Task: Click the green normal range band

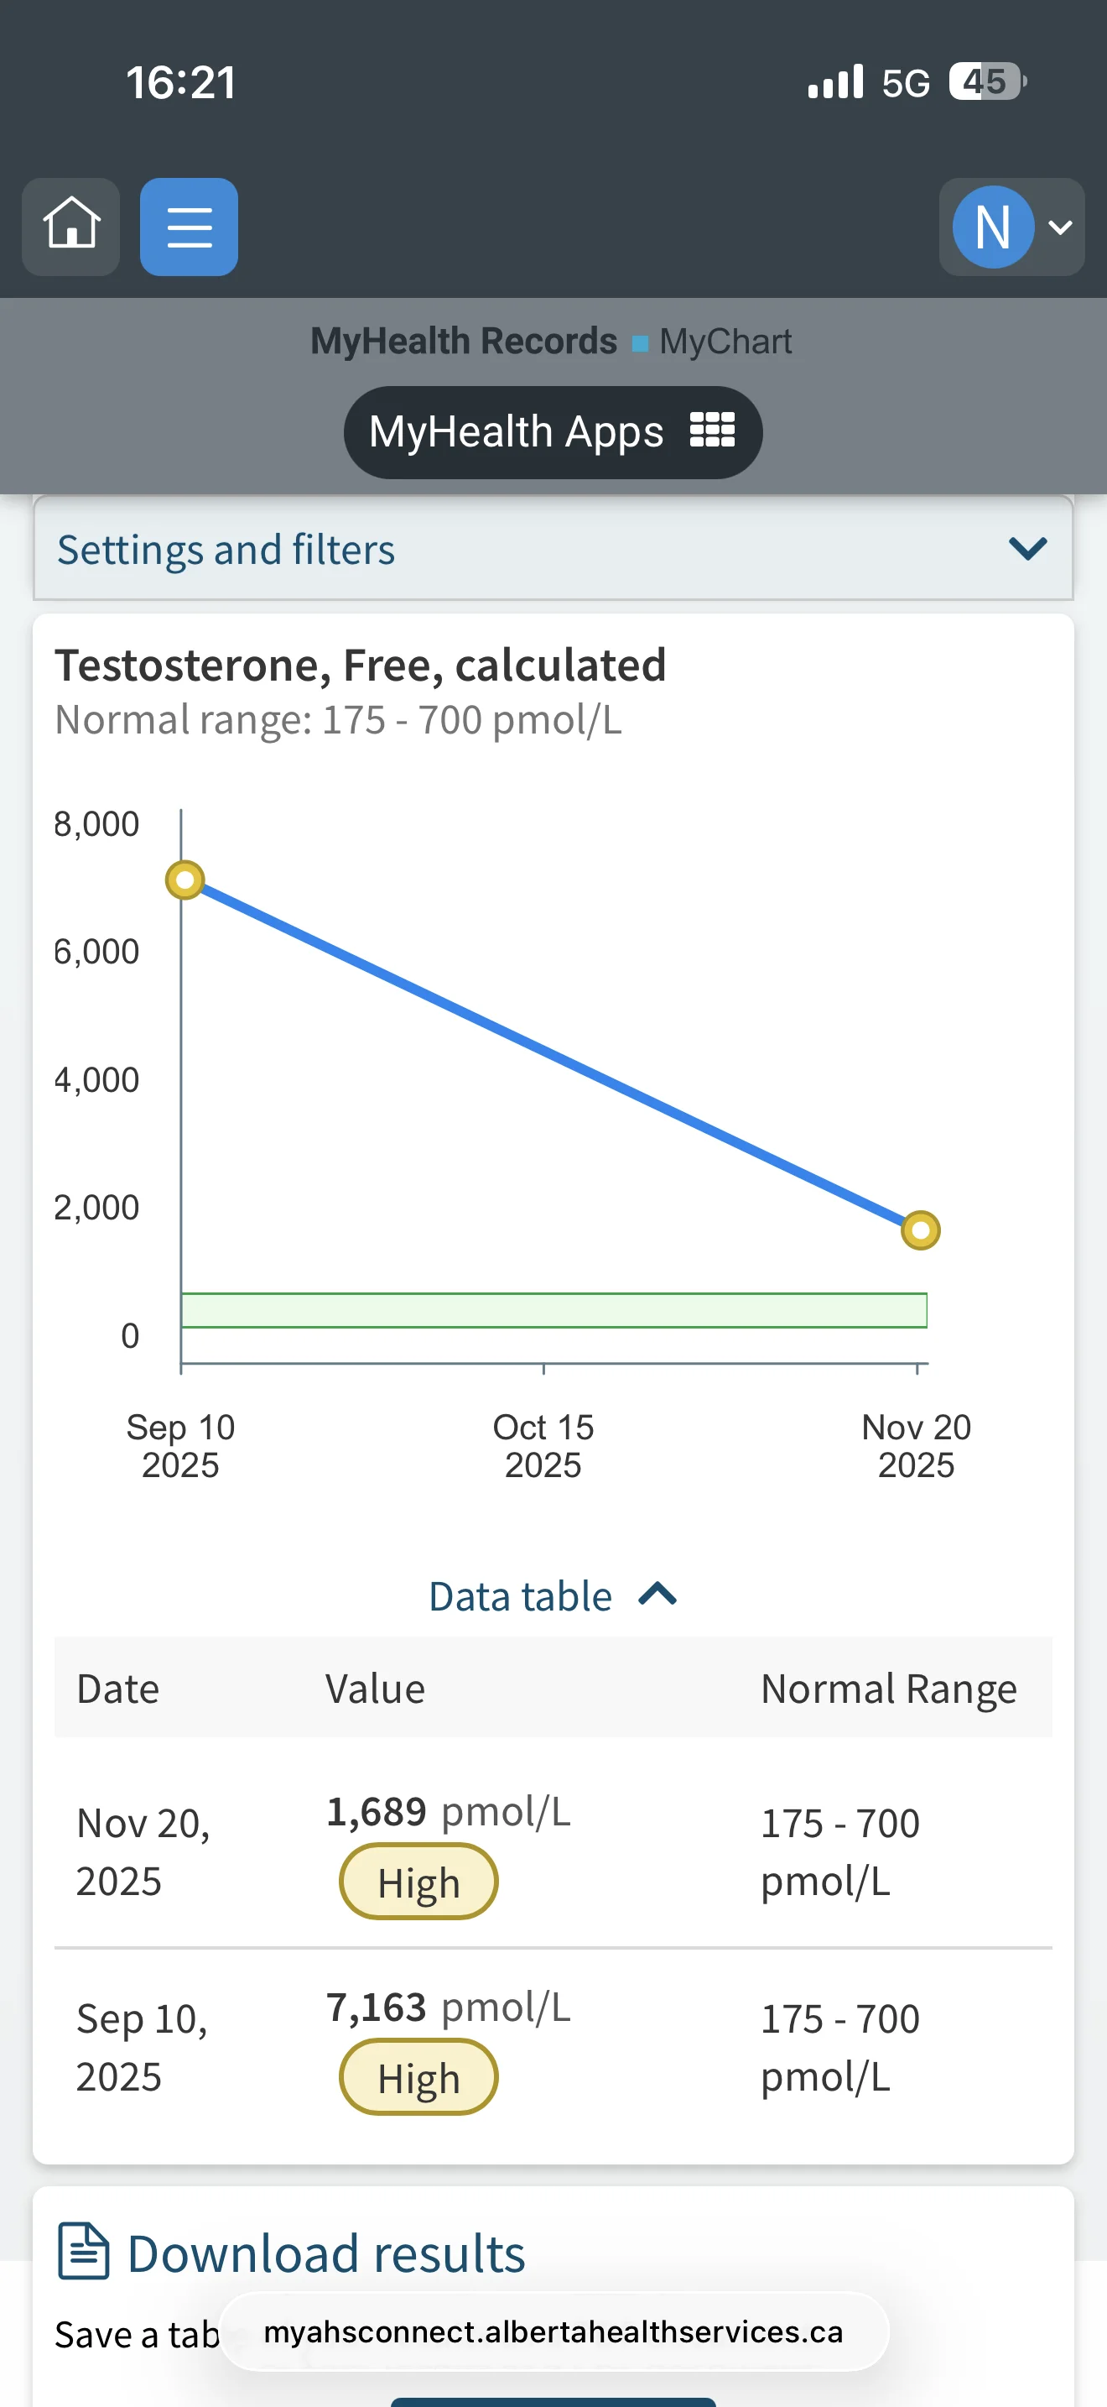Action: click(553, 1310)
